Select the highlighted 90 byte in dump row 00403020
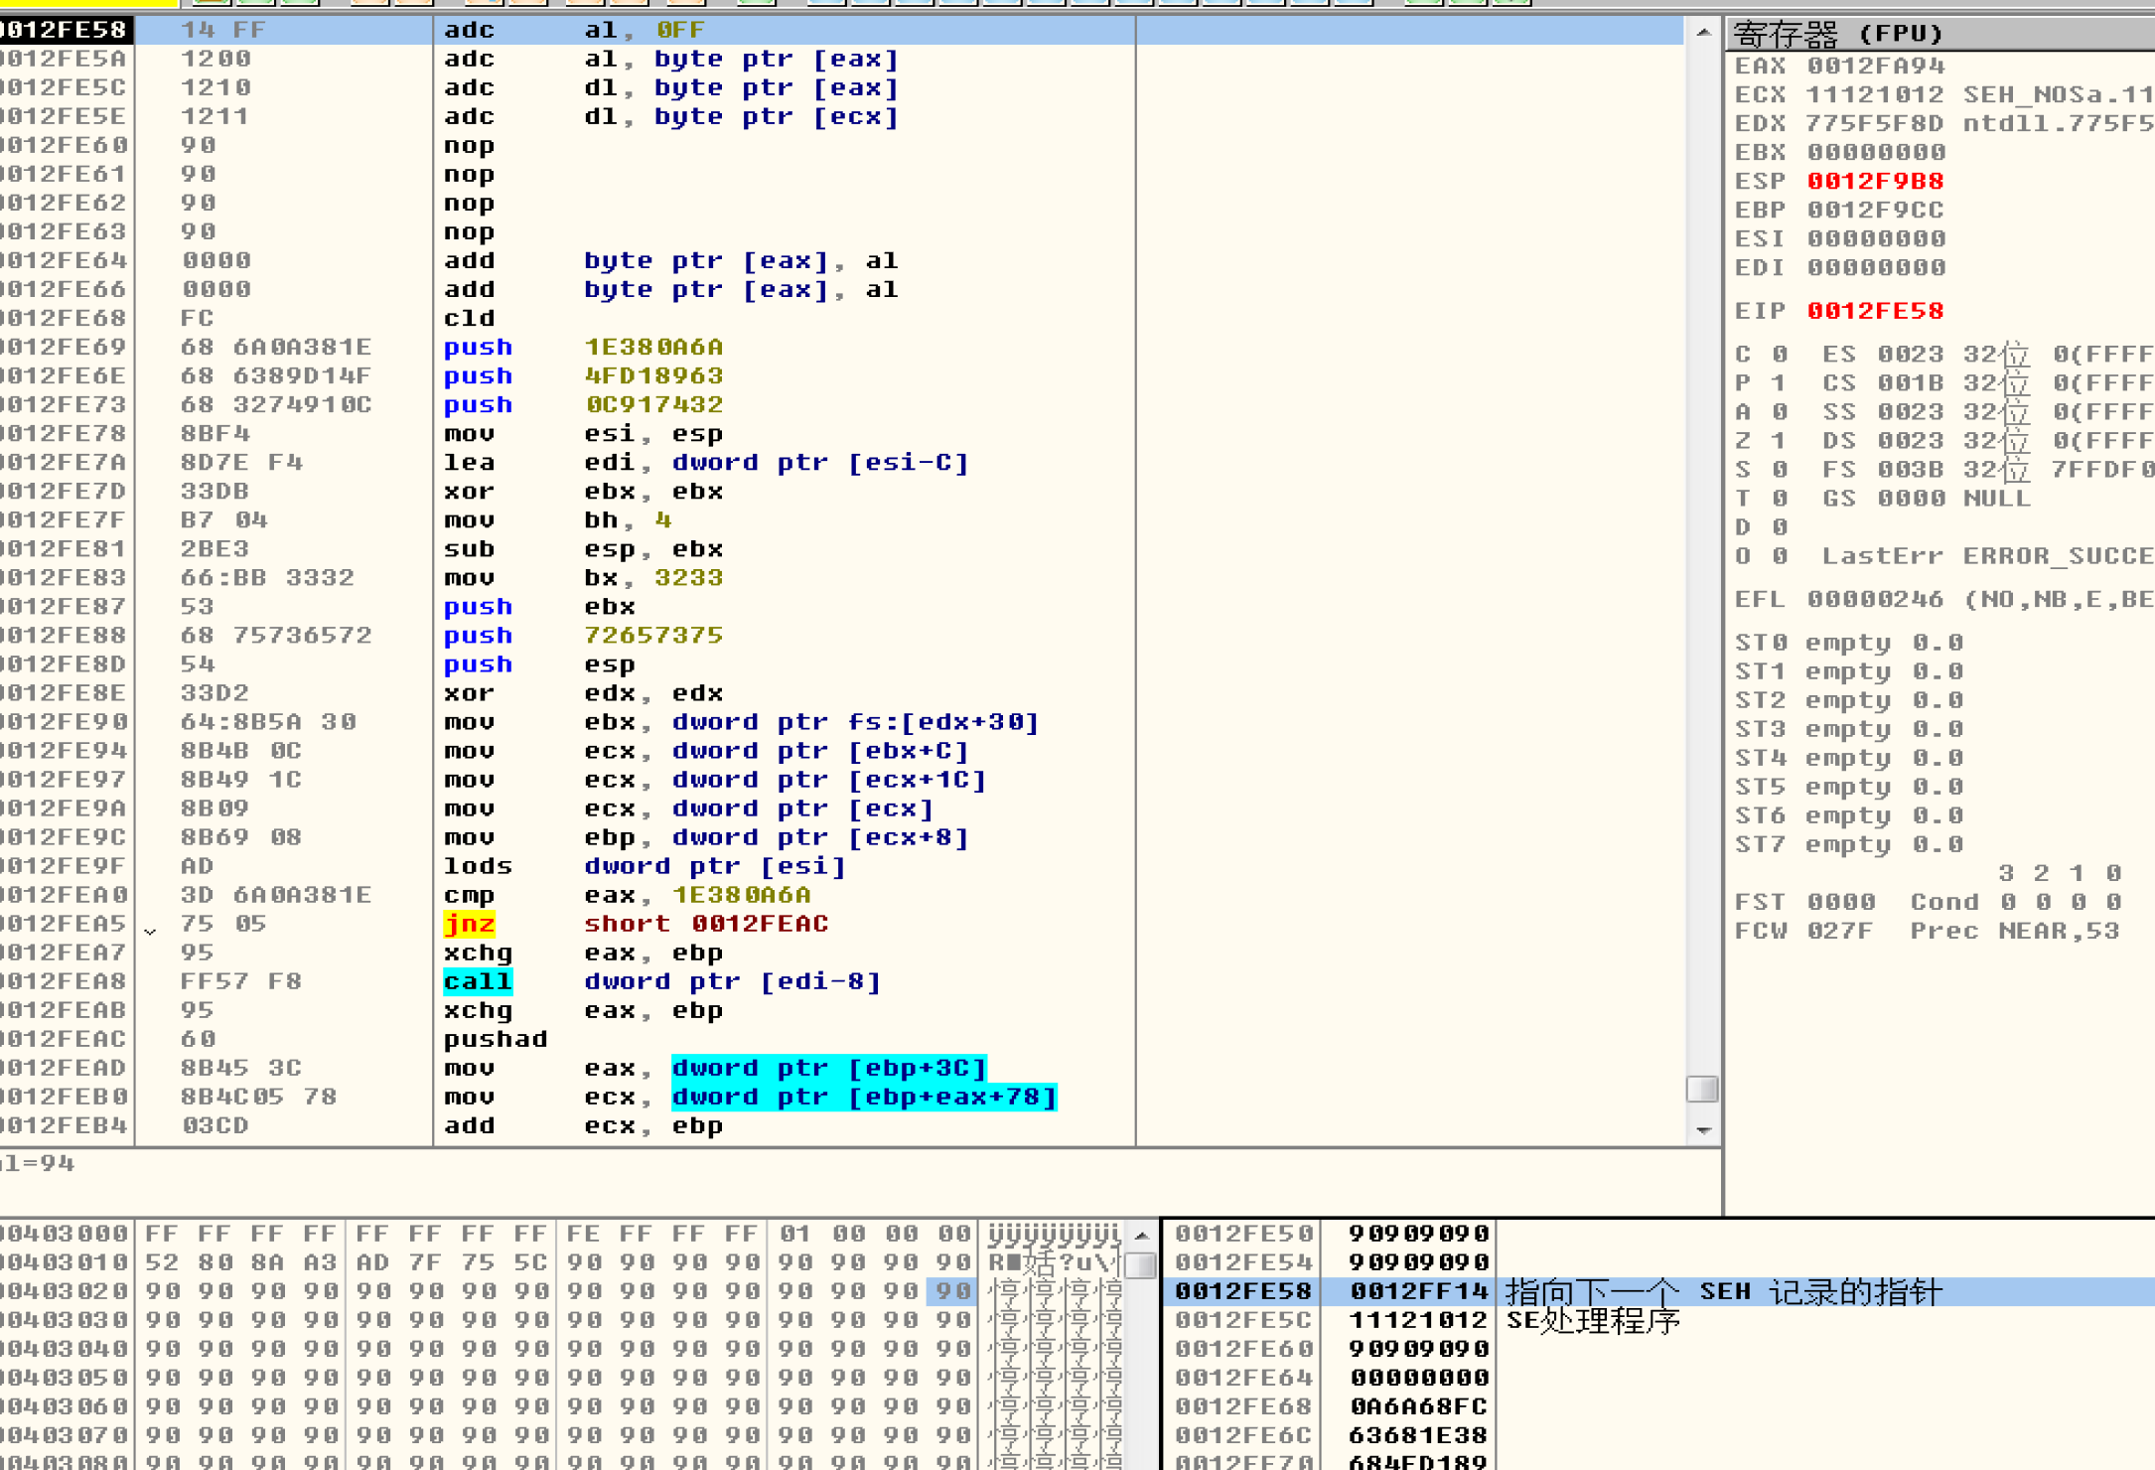2155x1470 pixels. pos(952,1291)
